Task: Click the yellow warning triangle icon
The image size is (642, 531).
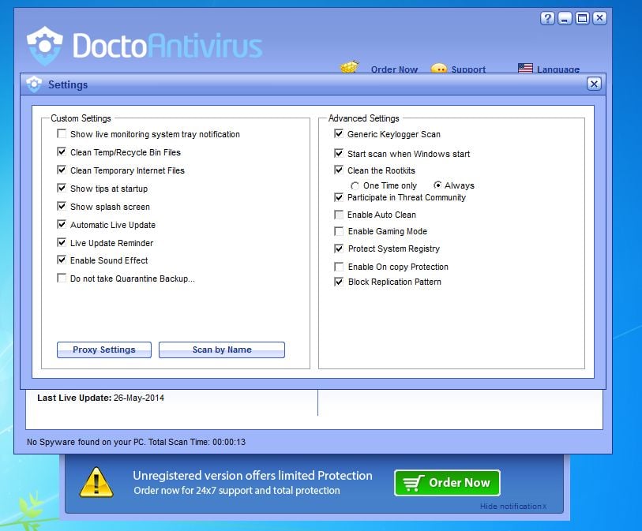Action: point(96,482)
